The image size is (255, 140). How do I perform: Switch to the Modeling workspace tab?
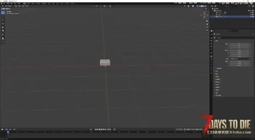(29, 3)
